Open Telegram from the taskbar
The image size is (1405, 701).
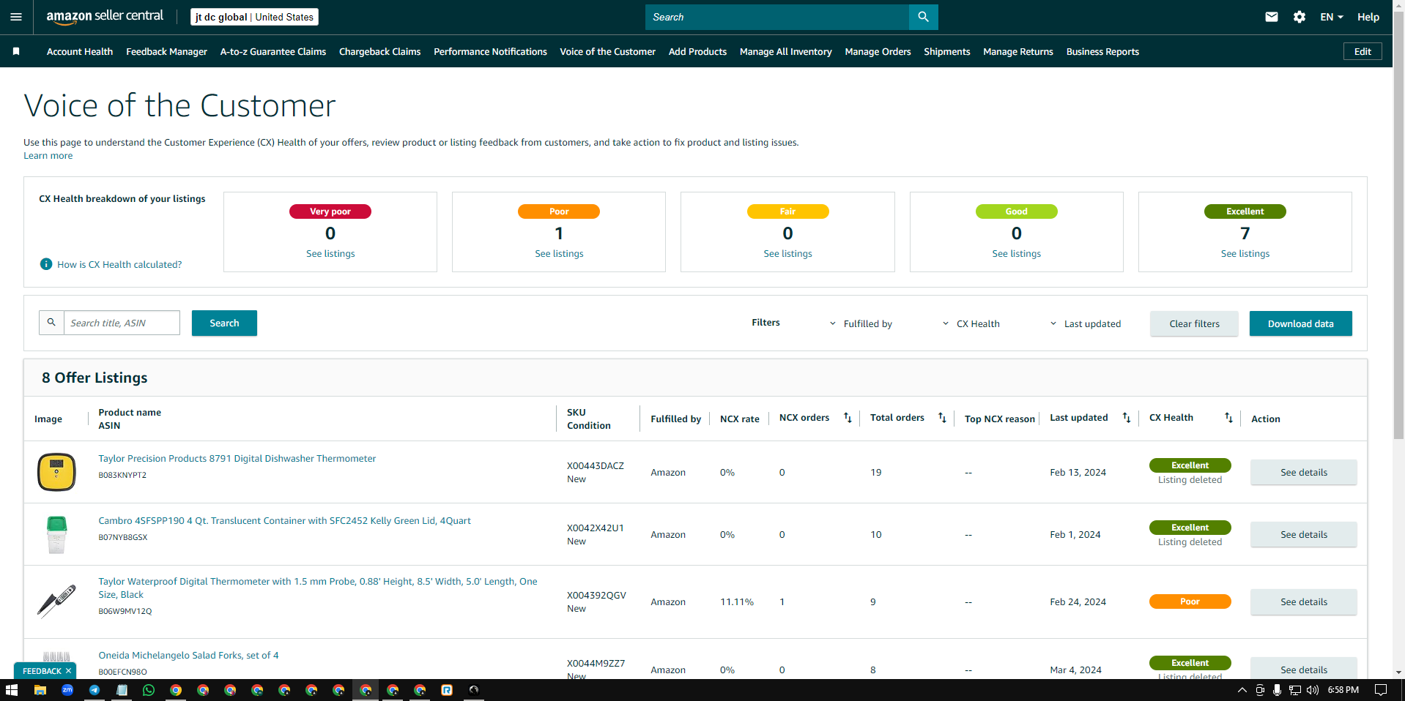click(x=94, y=690)
